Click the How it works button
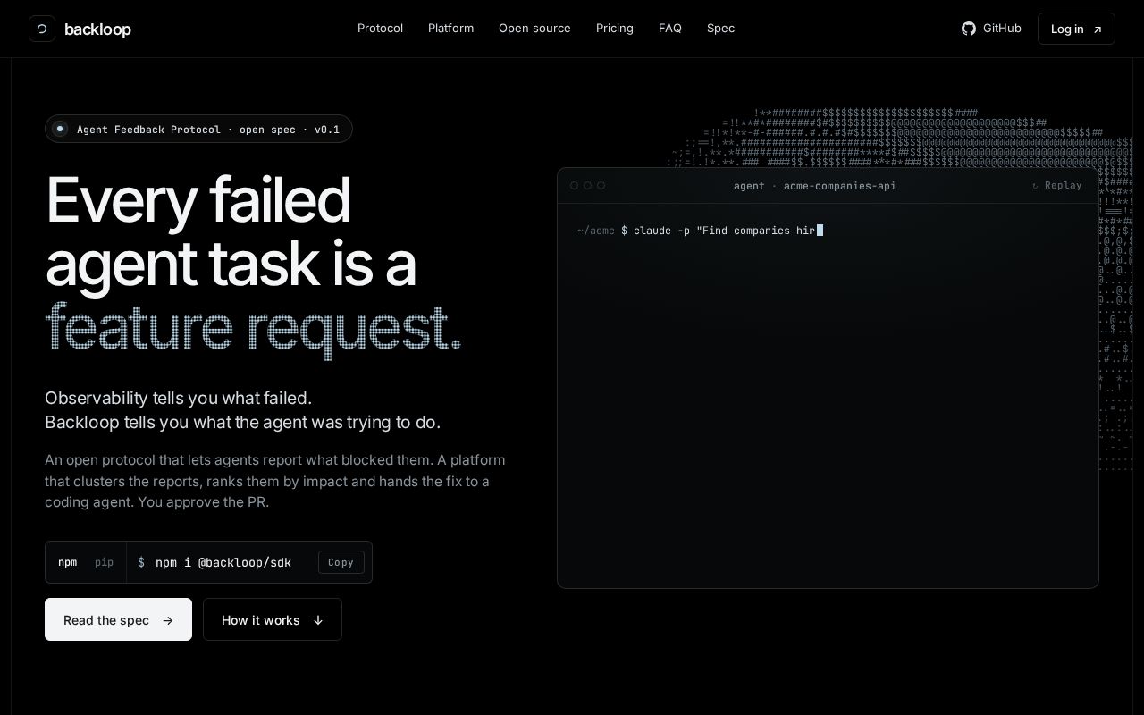 tap(273, 619)
